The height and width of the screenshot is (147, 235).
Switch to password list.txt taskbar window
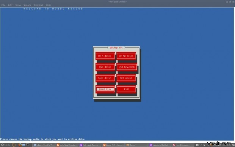coord(160,145)
